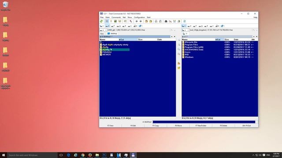Click the green Refresh arrows toolbar icon

101,22
